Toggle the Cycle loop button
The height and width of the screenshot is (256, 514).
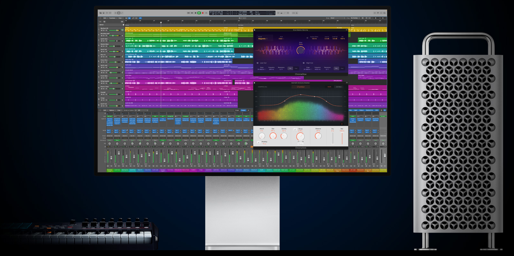click(206, 13)
